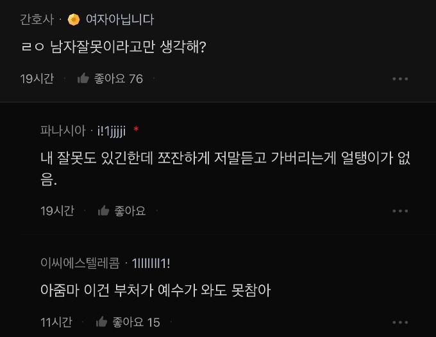Click the red asterisk next to i!1jjjji
This screenshot has height=337, width=436.
pos(136,130)
